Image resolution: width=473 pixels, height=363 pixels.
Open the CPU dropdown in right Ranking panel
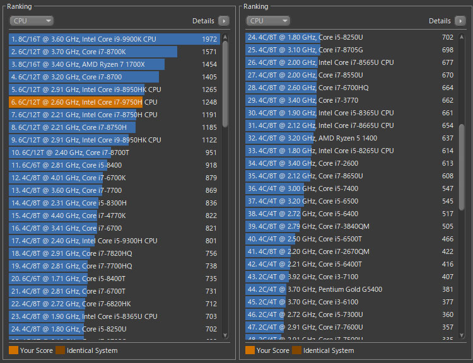[267, 21]
